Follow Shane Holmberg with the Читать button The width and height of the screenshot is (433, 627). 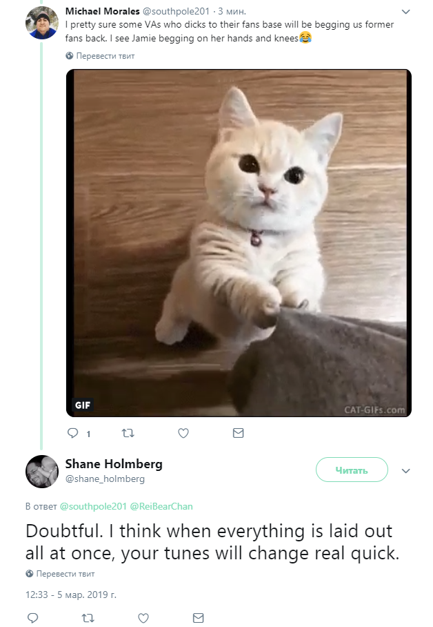coord(352,470)
